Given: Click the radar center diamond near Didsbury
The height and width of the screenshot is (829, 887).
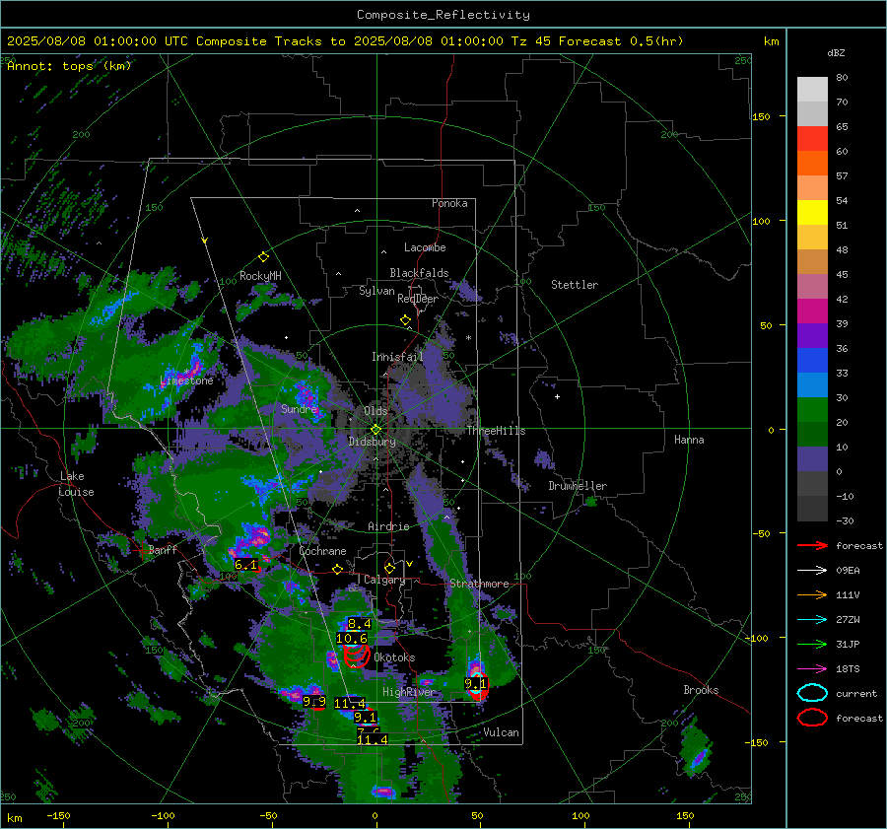Looking at the screenshot, I should 375,430.
